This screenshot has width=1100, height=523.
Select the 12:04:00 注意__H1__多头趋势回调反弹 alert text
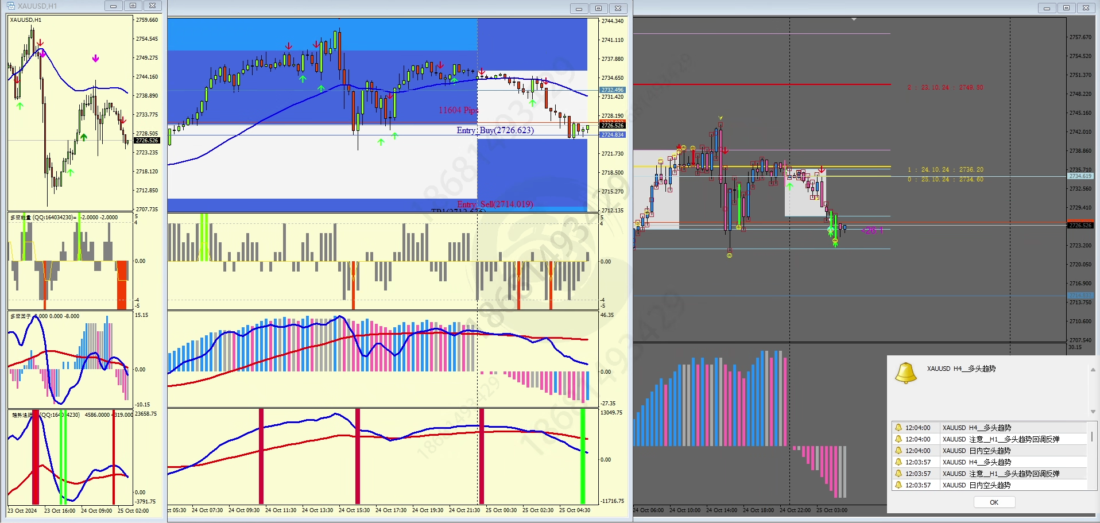[x=1001, y=439]
